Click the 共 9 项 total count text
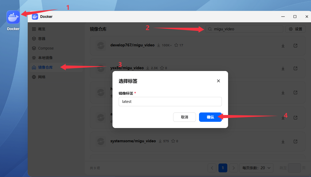This screenshot has height=177, width=311. 95,168
